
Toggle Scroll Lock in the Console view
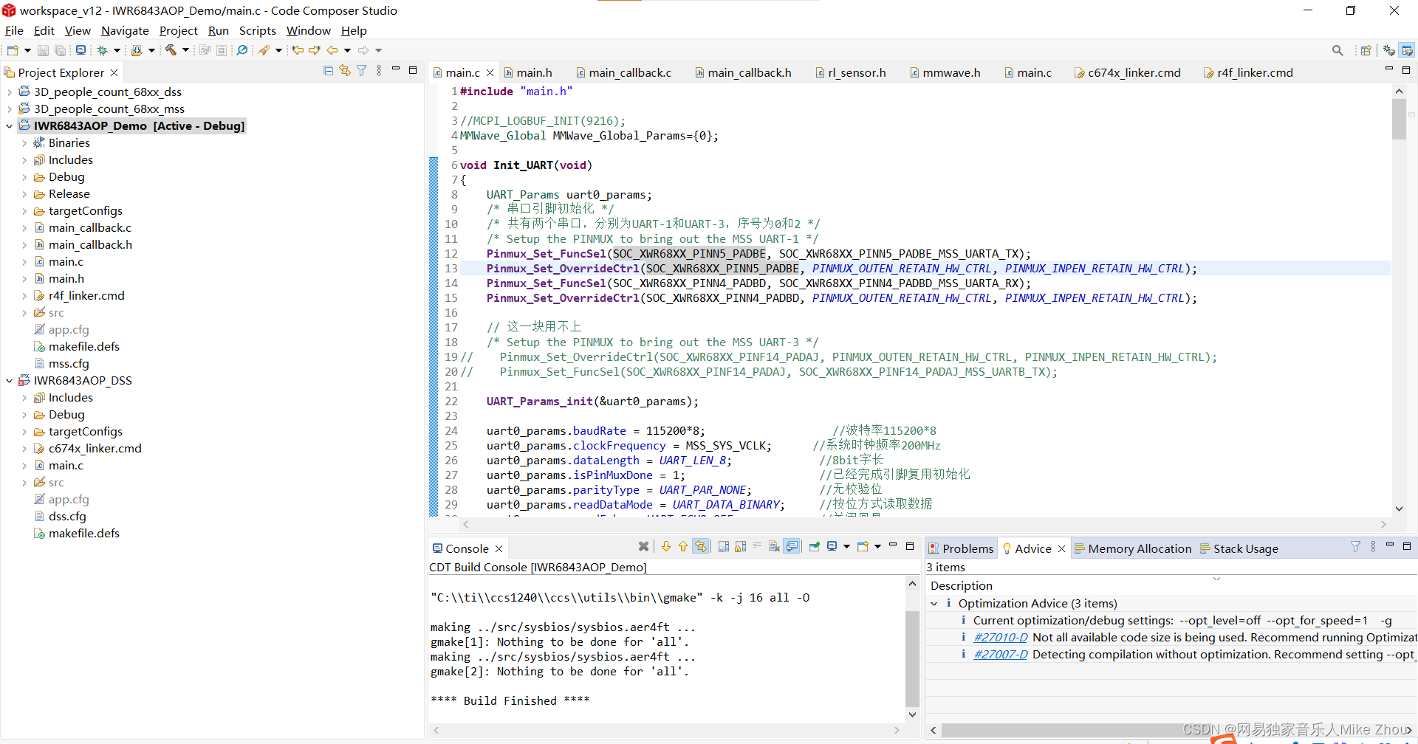(740, 548)
